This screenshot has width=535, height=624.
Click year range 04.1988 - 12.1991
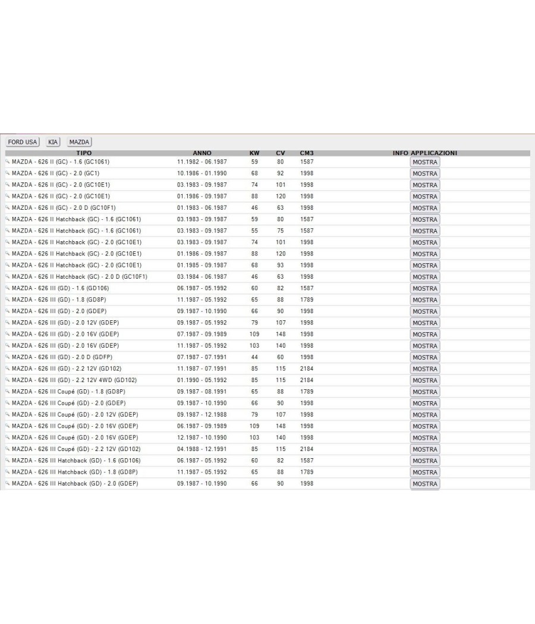point(202,449)
